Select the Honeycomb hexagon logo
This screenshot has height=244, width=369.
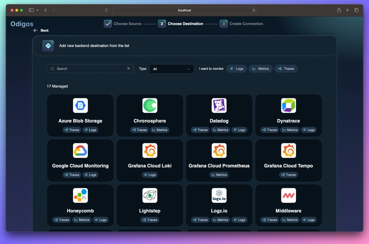(x=80, y=195)
